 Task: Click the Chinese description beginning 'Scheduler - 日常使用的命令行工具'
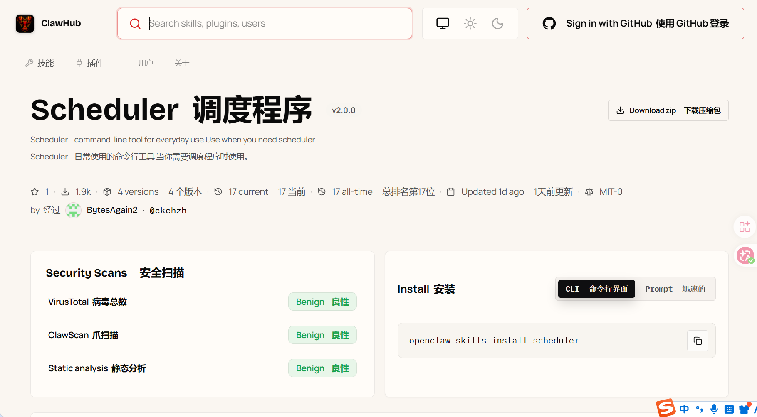pyautogui.click(x=140, y=157)
